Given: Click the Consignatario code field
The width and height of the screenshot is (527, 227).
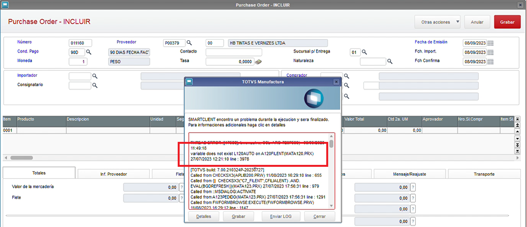Looking at the screenshot, I should pos(80,86).
